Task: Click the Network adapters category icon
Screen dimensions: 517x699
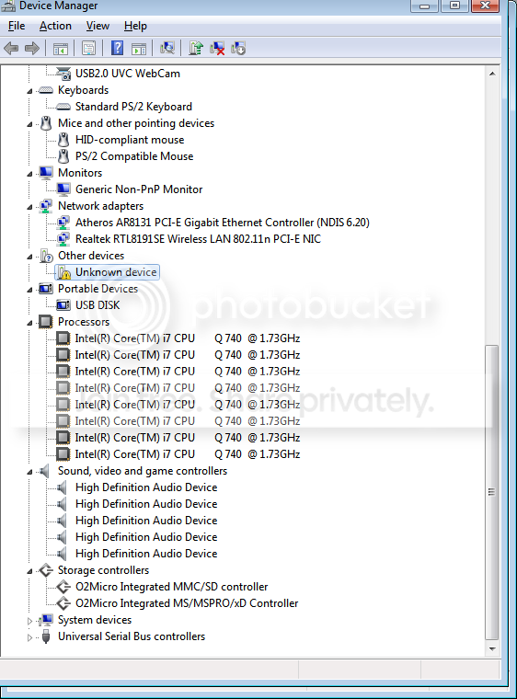Action: (46, 206)
